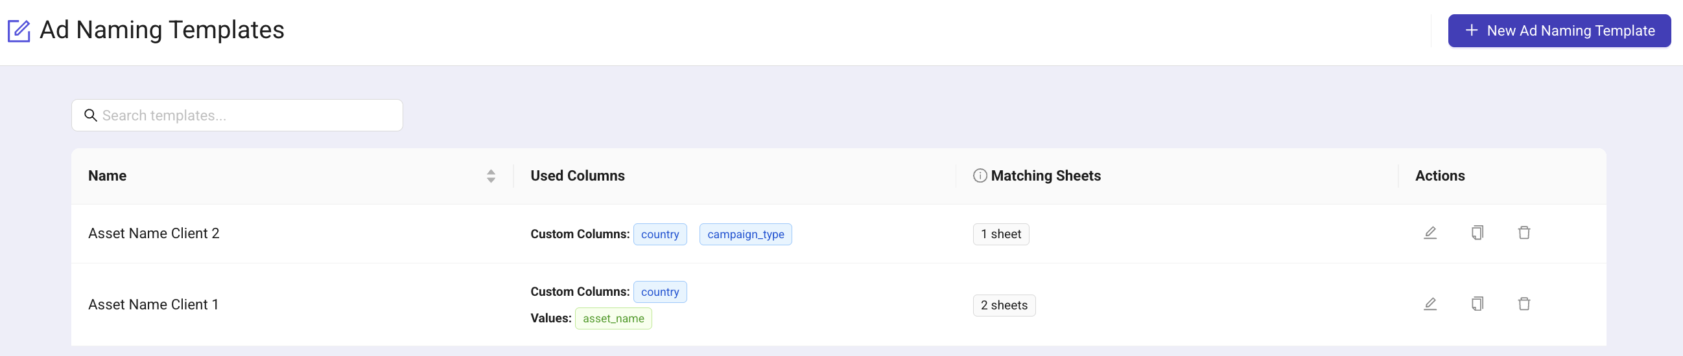Image resolution: width=1683 pixels, height=356 pixels.
Task: Delete the Asset Name Client 2 template
Action: point(1524,233)
